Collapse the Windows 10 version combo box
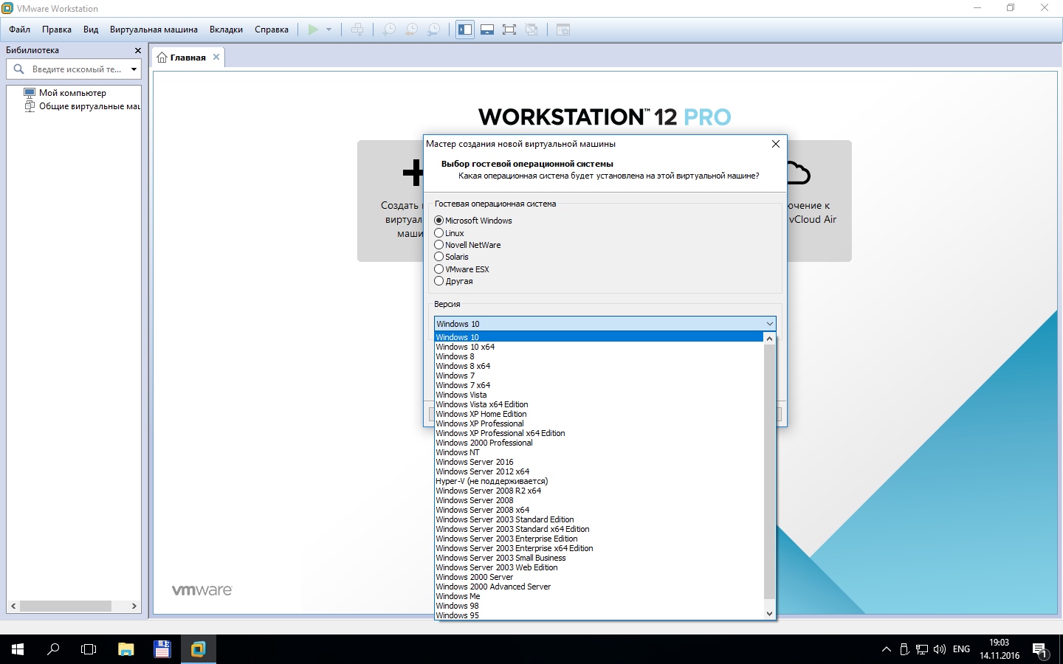Screen dimensions: 1063x664 point(769,324)
